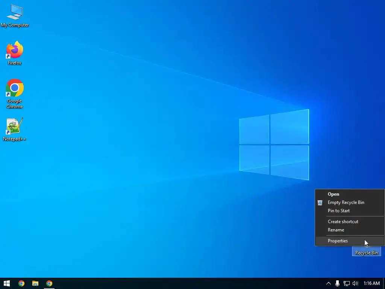The height and width of the screenshot is (289, 385).
Task: Select the My Computer desktop icon
Action: [x=15, y=16]
